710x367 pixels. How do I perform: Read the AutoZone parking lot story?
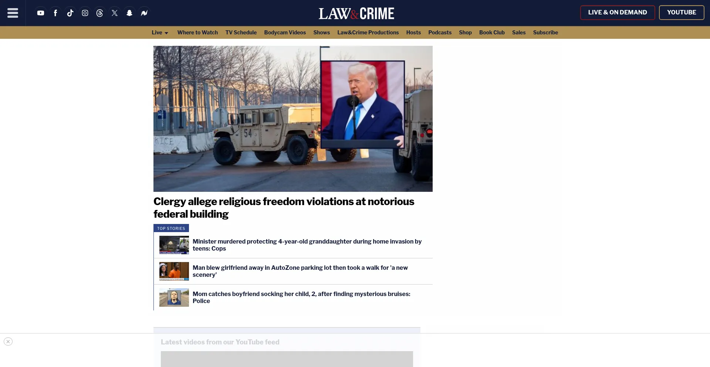[300, 271]
